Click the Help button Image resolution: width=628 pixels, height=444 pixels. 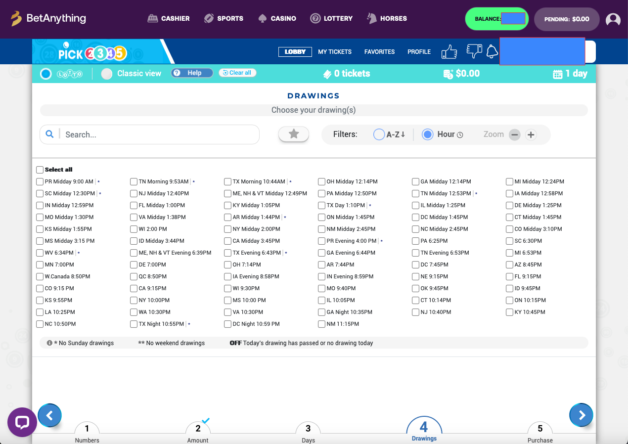192,73
